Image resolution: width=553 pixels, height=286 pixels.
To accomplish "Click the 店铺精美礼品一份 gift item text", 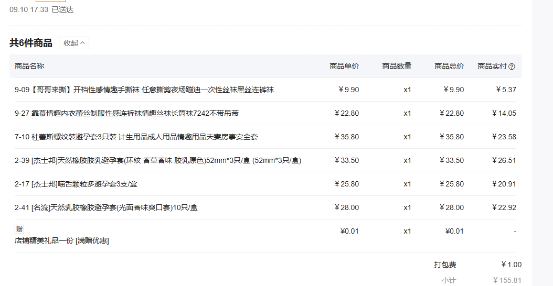I will (61, 240).
